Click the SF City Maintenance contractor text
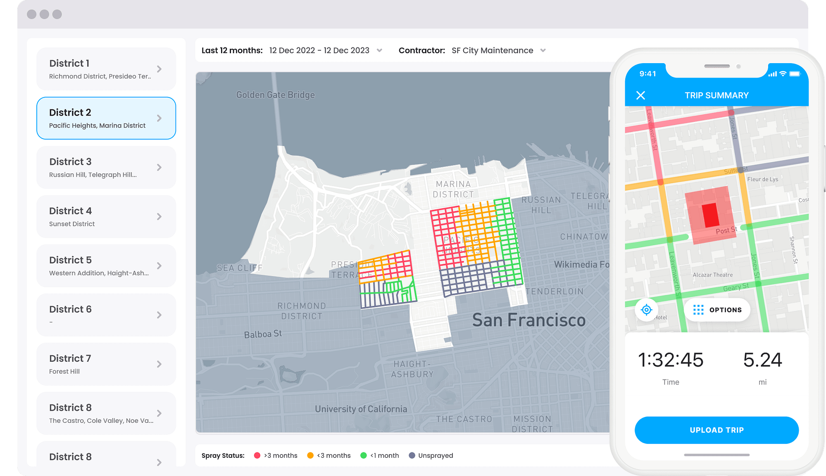This screenshot has height=476, width=826. [x=492, y=50]
